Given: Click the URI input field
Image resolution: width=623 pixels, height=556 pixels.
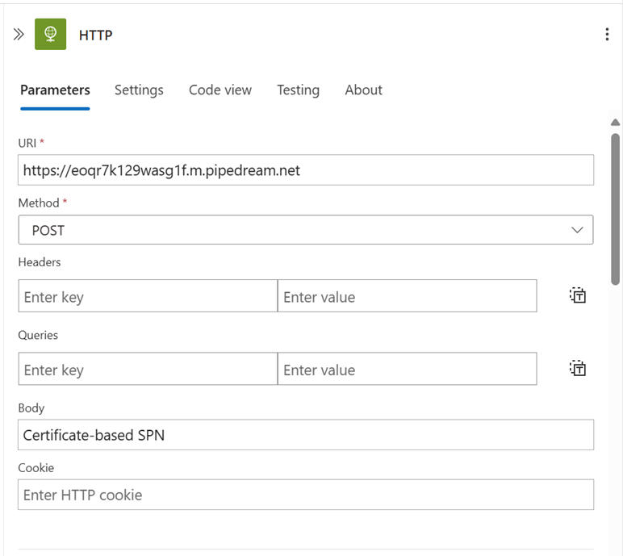Looking at the screenshot, I should click(305, 170).
